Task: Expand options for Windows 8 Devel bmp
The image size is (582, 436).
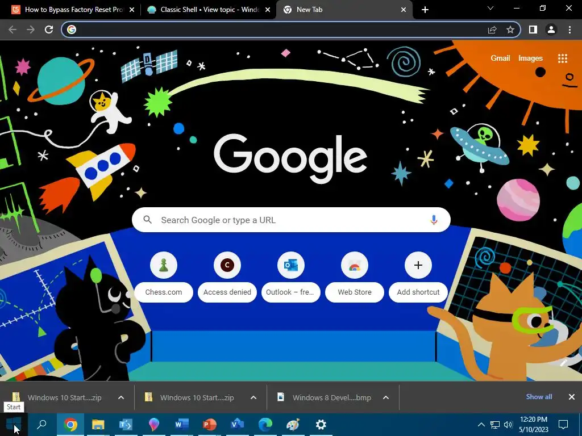Action: coord(386,397)
